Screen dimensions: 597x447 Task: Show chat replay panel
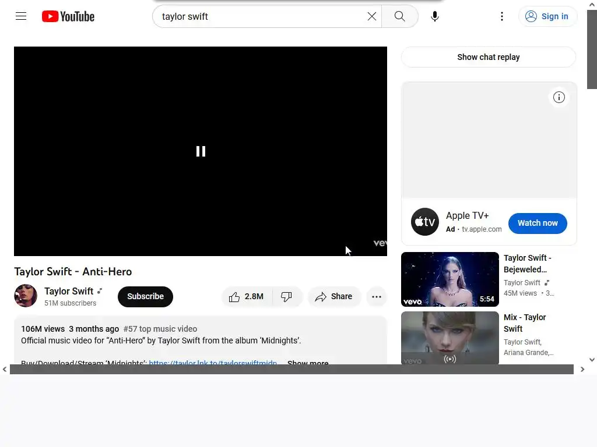click(x=489, y=57)
